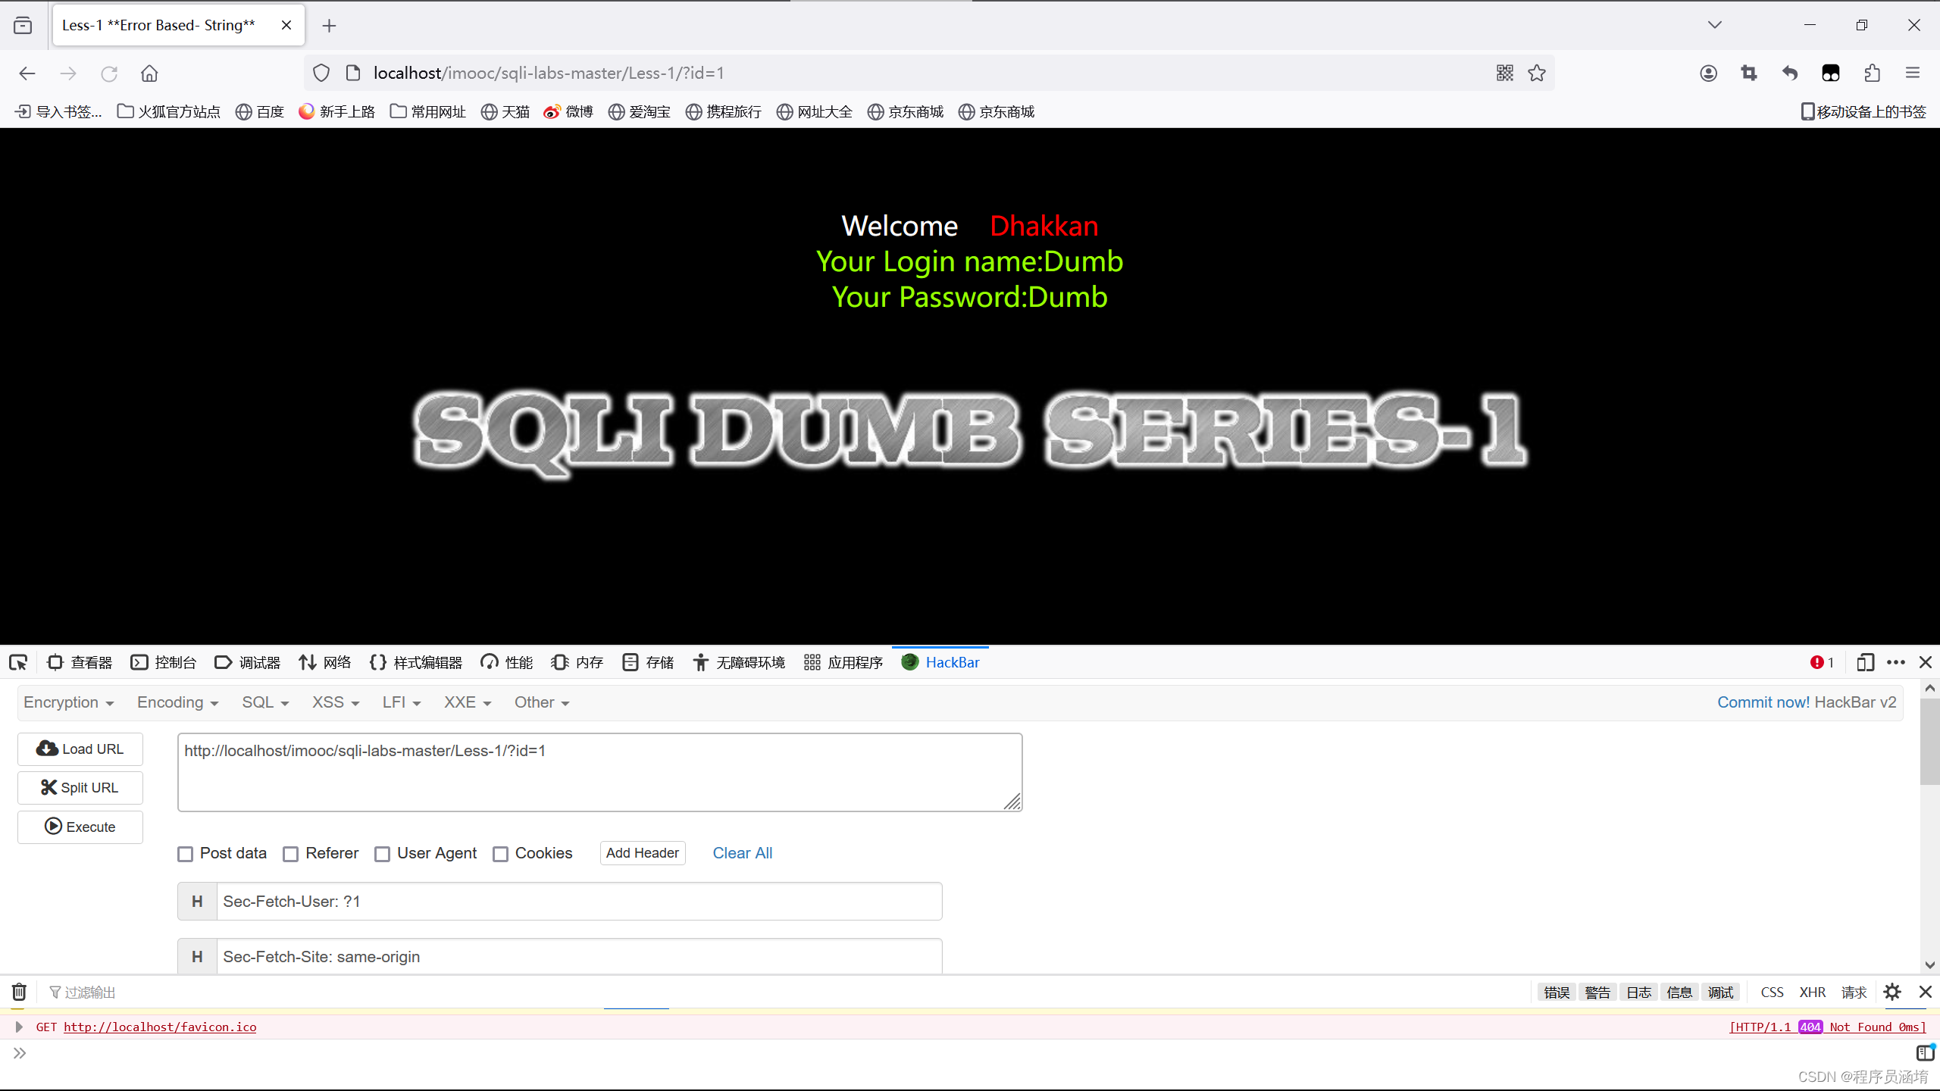Switch to the 网络 network tab

pos(326,663)
